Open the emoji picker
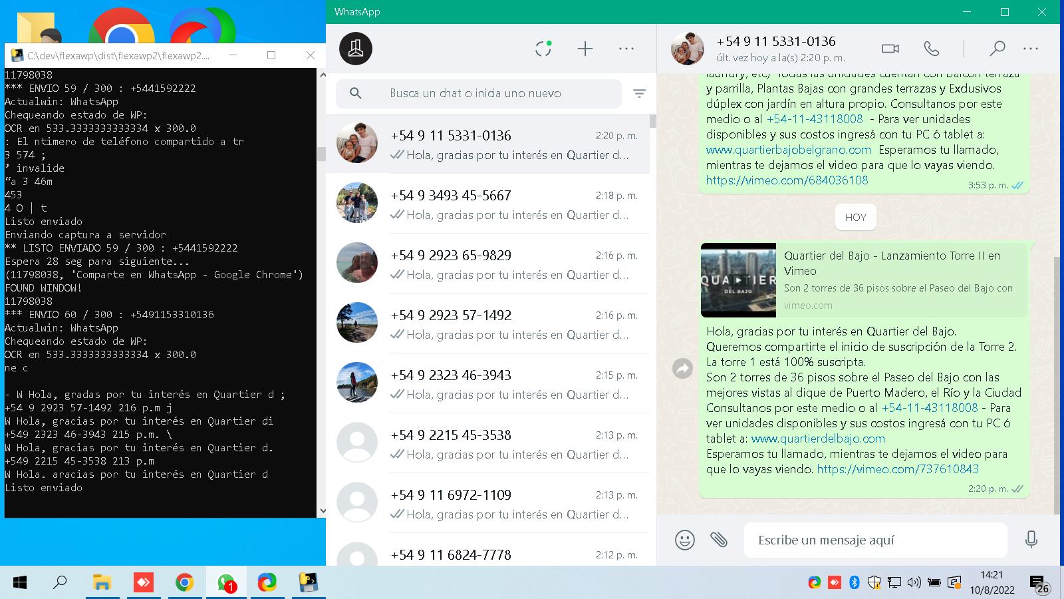 685,540
